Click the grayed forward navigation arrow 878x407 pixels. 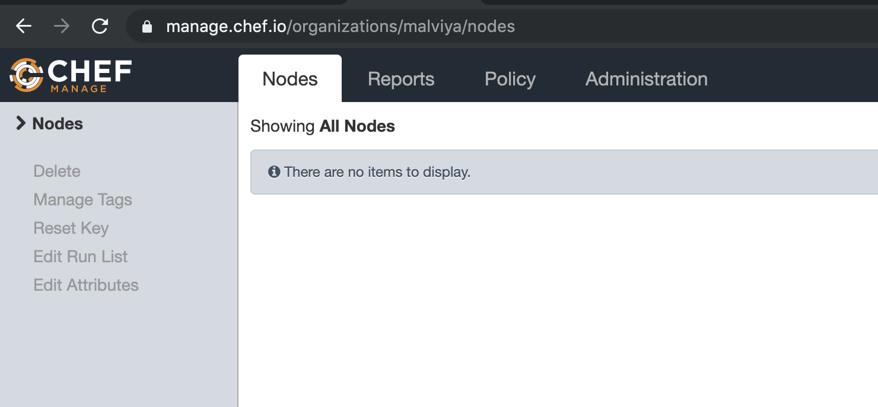click(x=61, y=26)
